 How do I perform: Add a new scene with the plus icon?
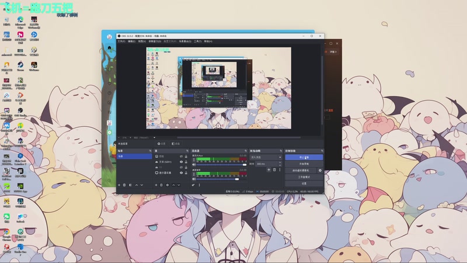pos(119,185)
